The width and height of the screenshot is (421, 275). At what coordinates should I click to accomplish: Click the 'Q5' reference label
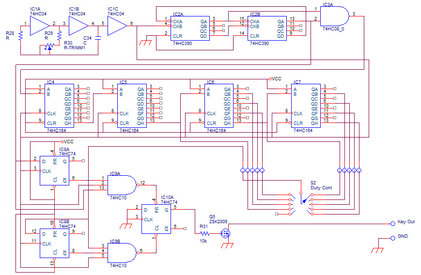pos(212,217)
